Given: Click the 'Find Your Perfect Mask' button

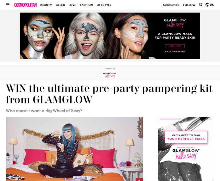Looking at the screenshot, I should click(186, 137).
